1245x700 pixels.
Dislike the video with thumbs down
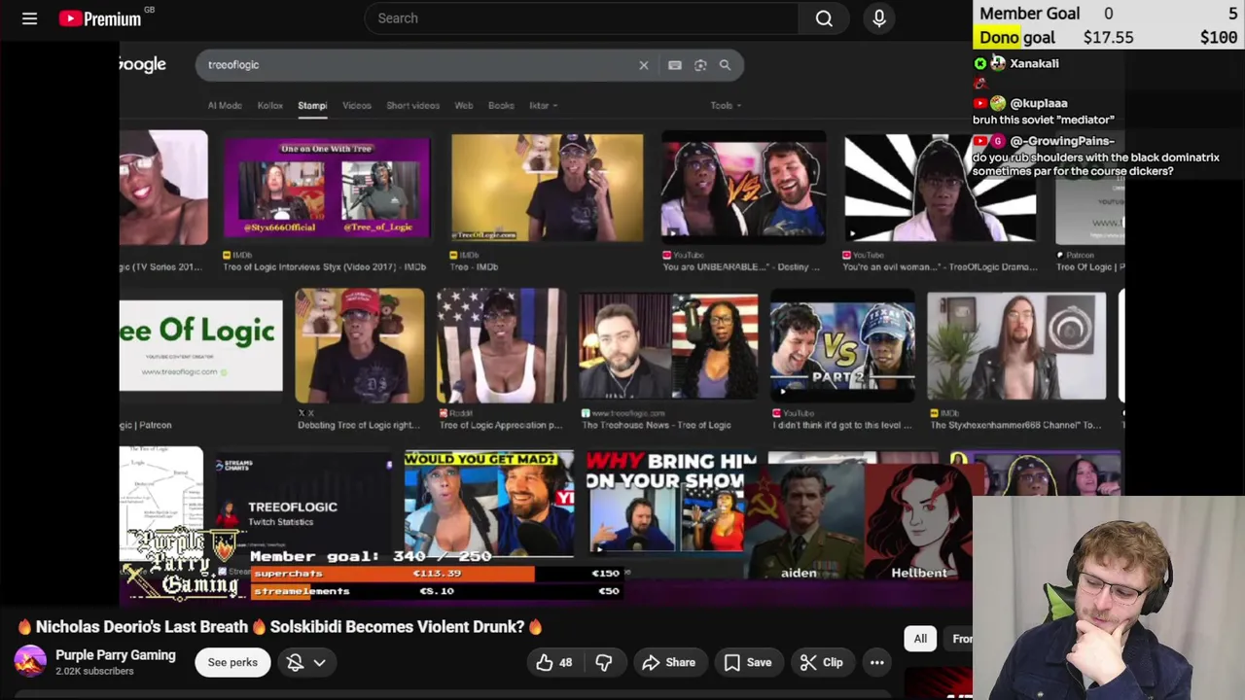coord(604,662)
